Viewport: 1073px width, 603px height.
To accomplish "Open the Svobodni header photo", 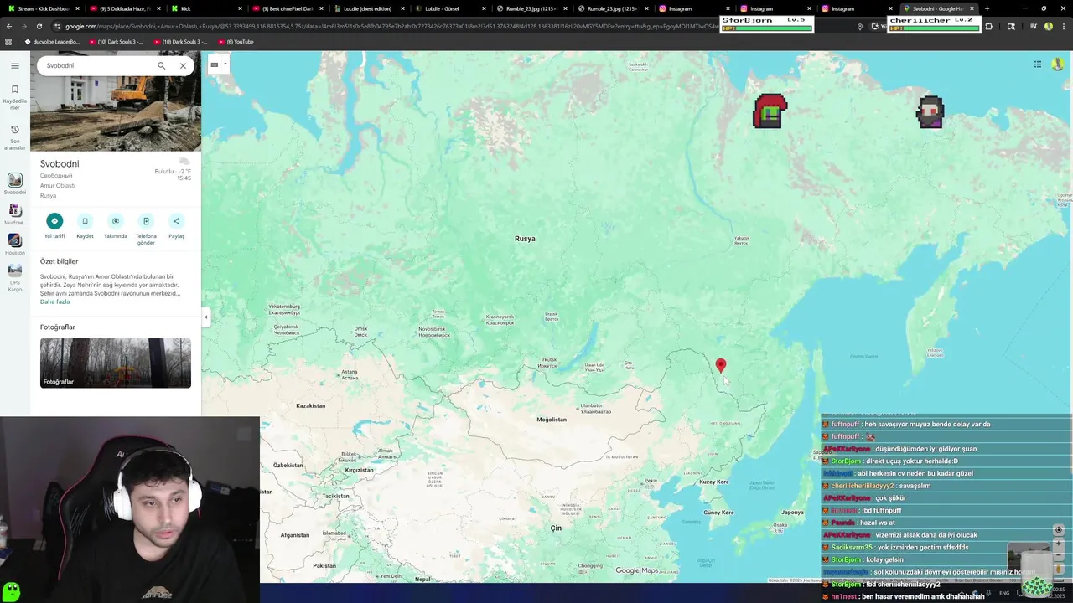I will coord(116,114).
